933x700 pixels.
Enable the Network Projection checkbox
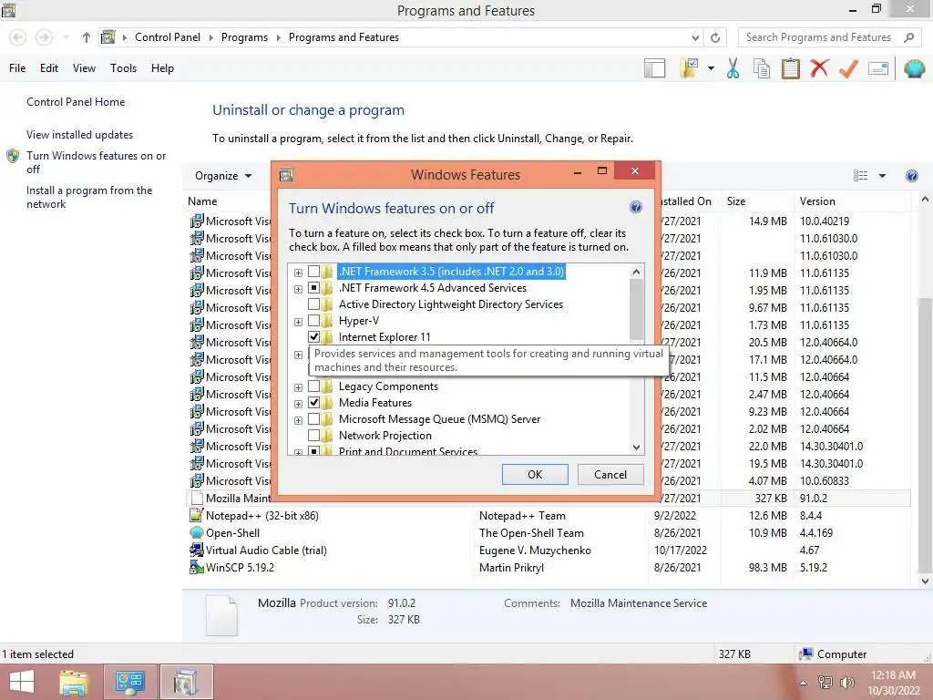pos(313,436)
